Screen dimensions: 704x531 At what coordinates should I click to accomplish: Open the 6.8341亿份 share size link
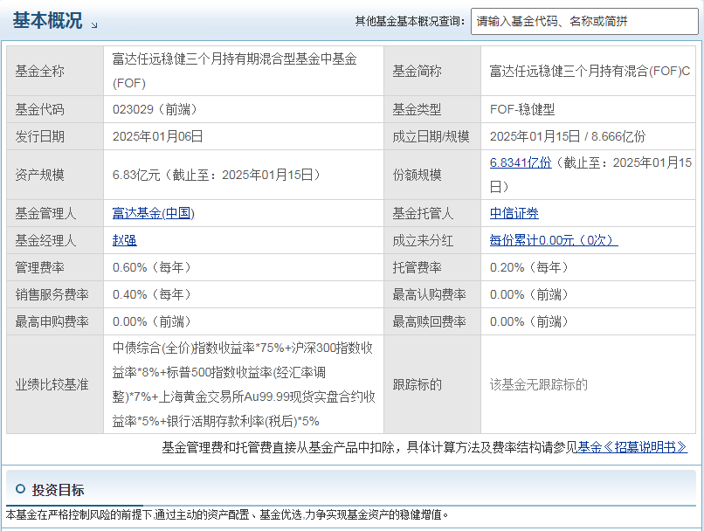click(521, 162)
